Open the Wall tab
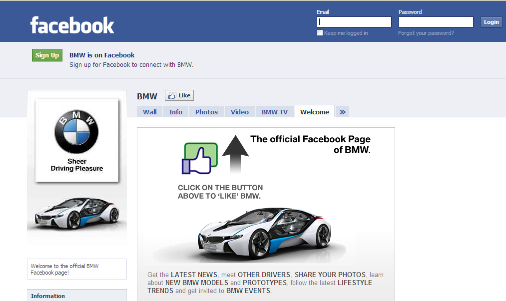506x301 pixels. click(x=150, y=112)
